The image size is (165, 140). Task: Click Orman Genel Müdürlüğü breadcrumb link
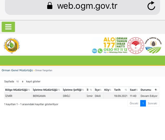click(x=17, y=70)
